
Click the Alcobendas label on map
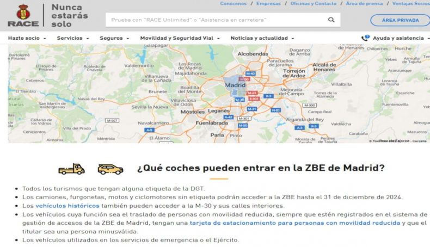(x=253, y=54)
